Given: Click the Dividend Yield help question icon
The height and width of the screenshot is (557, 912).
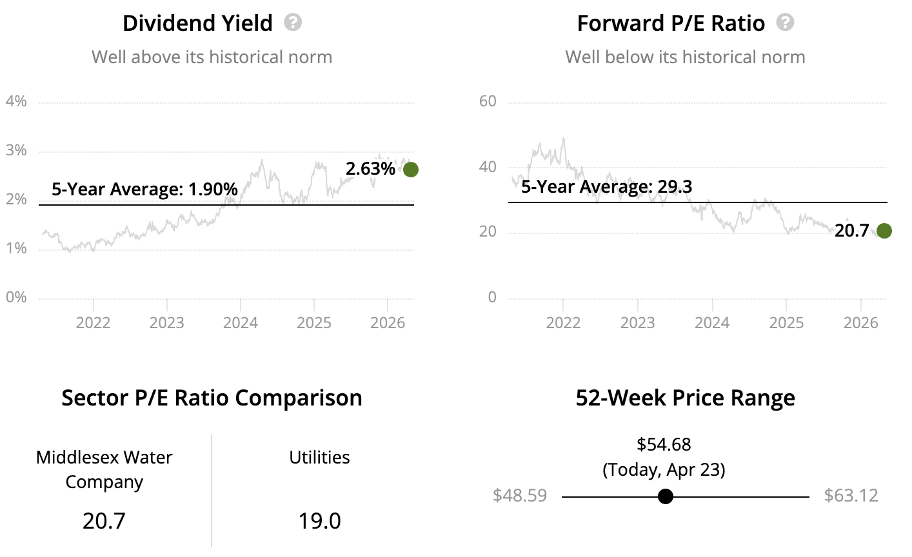Looking at the screenshot, I should point(293,23).
